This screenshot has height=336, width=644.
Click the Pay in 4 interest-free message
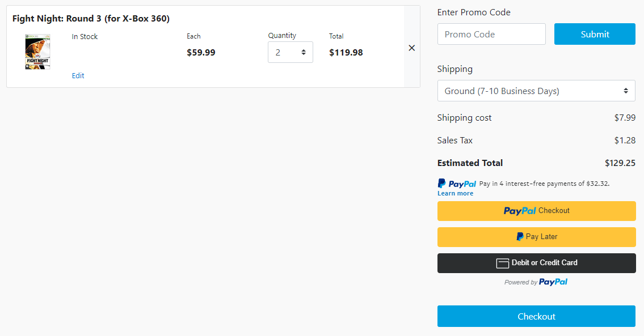click(x=544, y=184)
